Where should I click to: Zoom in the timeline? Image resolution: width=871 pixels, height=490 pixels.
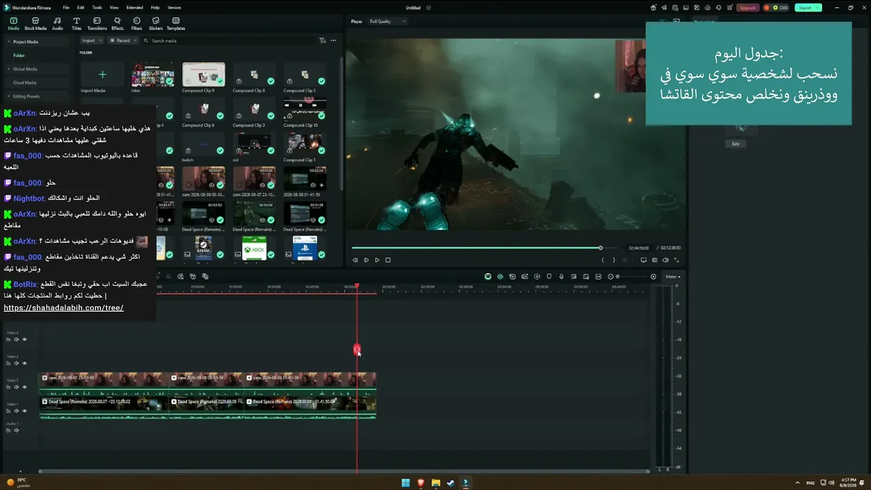(x=653, y=276)
